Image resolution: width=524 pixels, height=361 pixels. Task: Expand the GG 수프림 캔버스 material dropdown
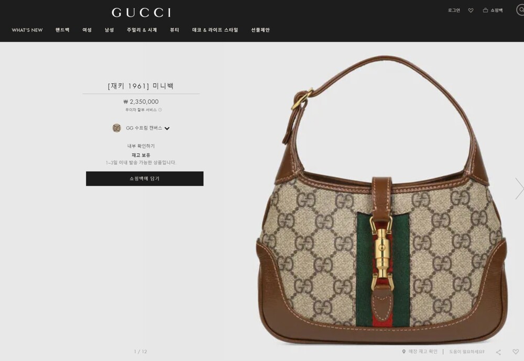point(167,129)
